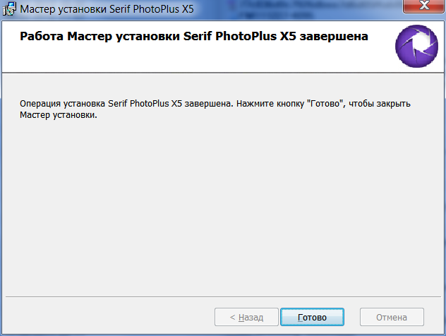
Task: Click the divider line under the header banner
Action: (x=223, y=73)
